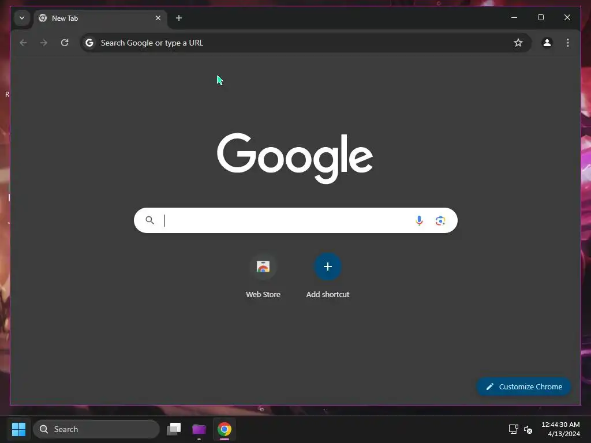Open Task View from taskbar
This screenshot has height=443, width=591.
point(174,429)
